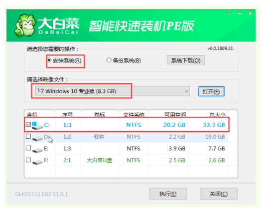Click the D: drive disk icon
The height and width of the screenshot is (211, 262).
(37, 138)
